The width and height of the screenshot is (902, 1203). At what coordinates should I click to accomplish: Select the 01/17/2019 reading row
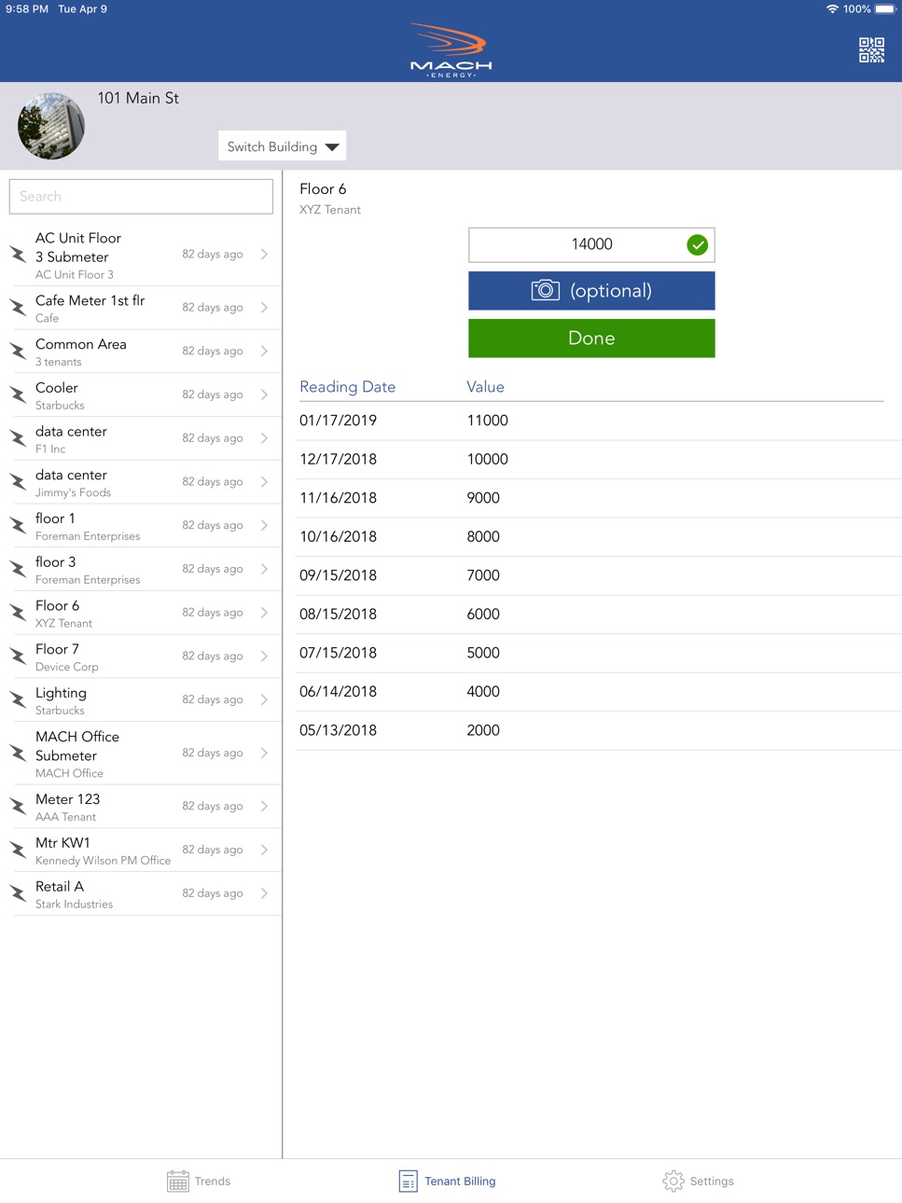[x=598, y=421]
